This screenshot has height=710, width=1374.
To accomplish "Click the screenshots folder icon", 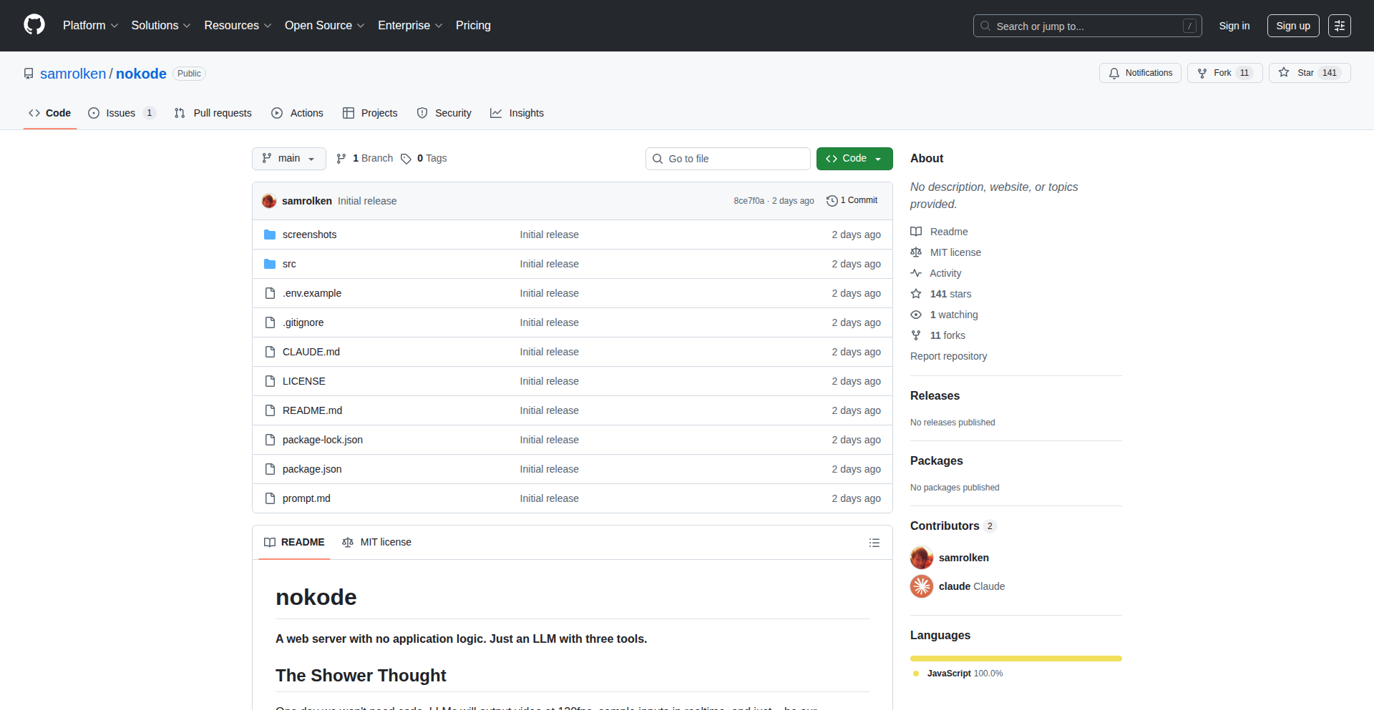I will pyautogui.click(x=270, y=235).
